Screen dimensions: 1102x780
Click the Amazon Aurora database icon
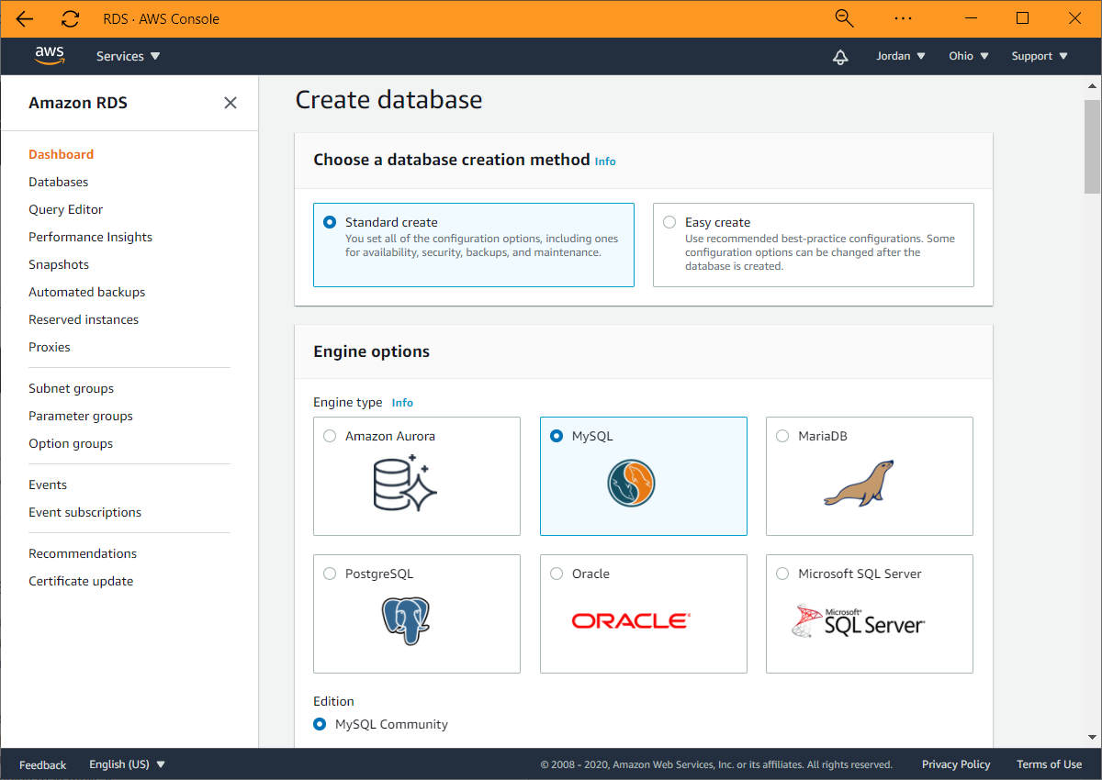point(406,482)
